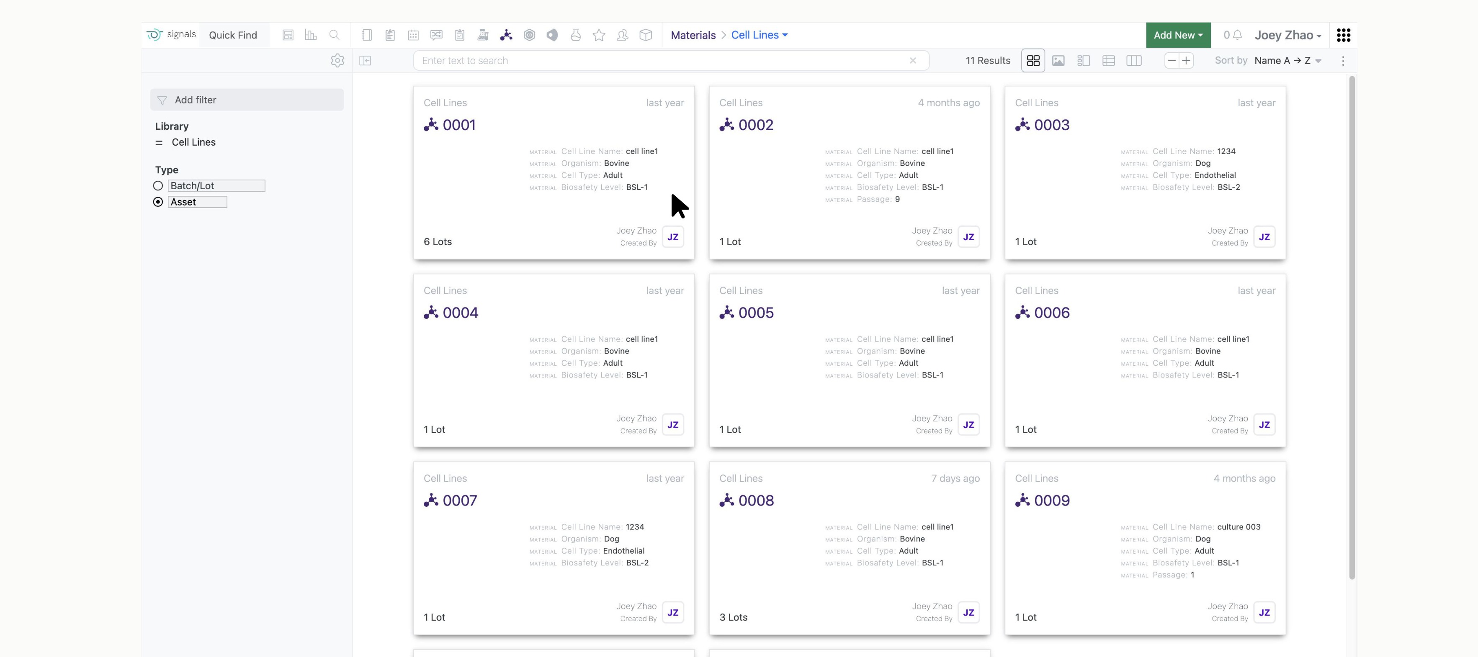This screenshot has width=1478, height=657.
Task: Click the Quick Find button
Action: pyautogui.click(x=233, y=35)
